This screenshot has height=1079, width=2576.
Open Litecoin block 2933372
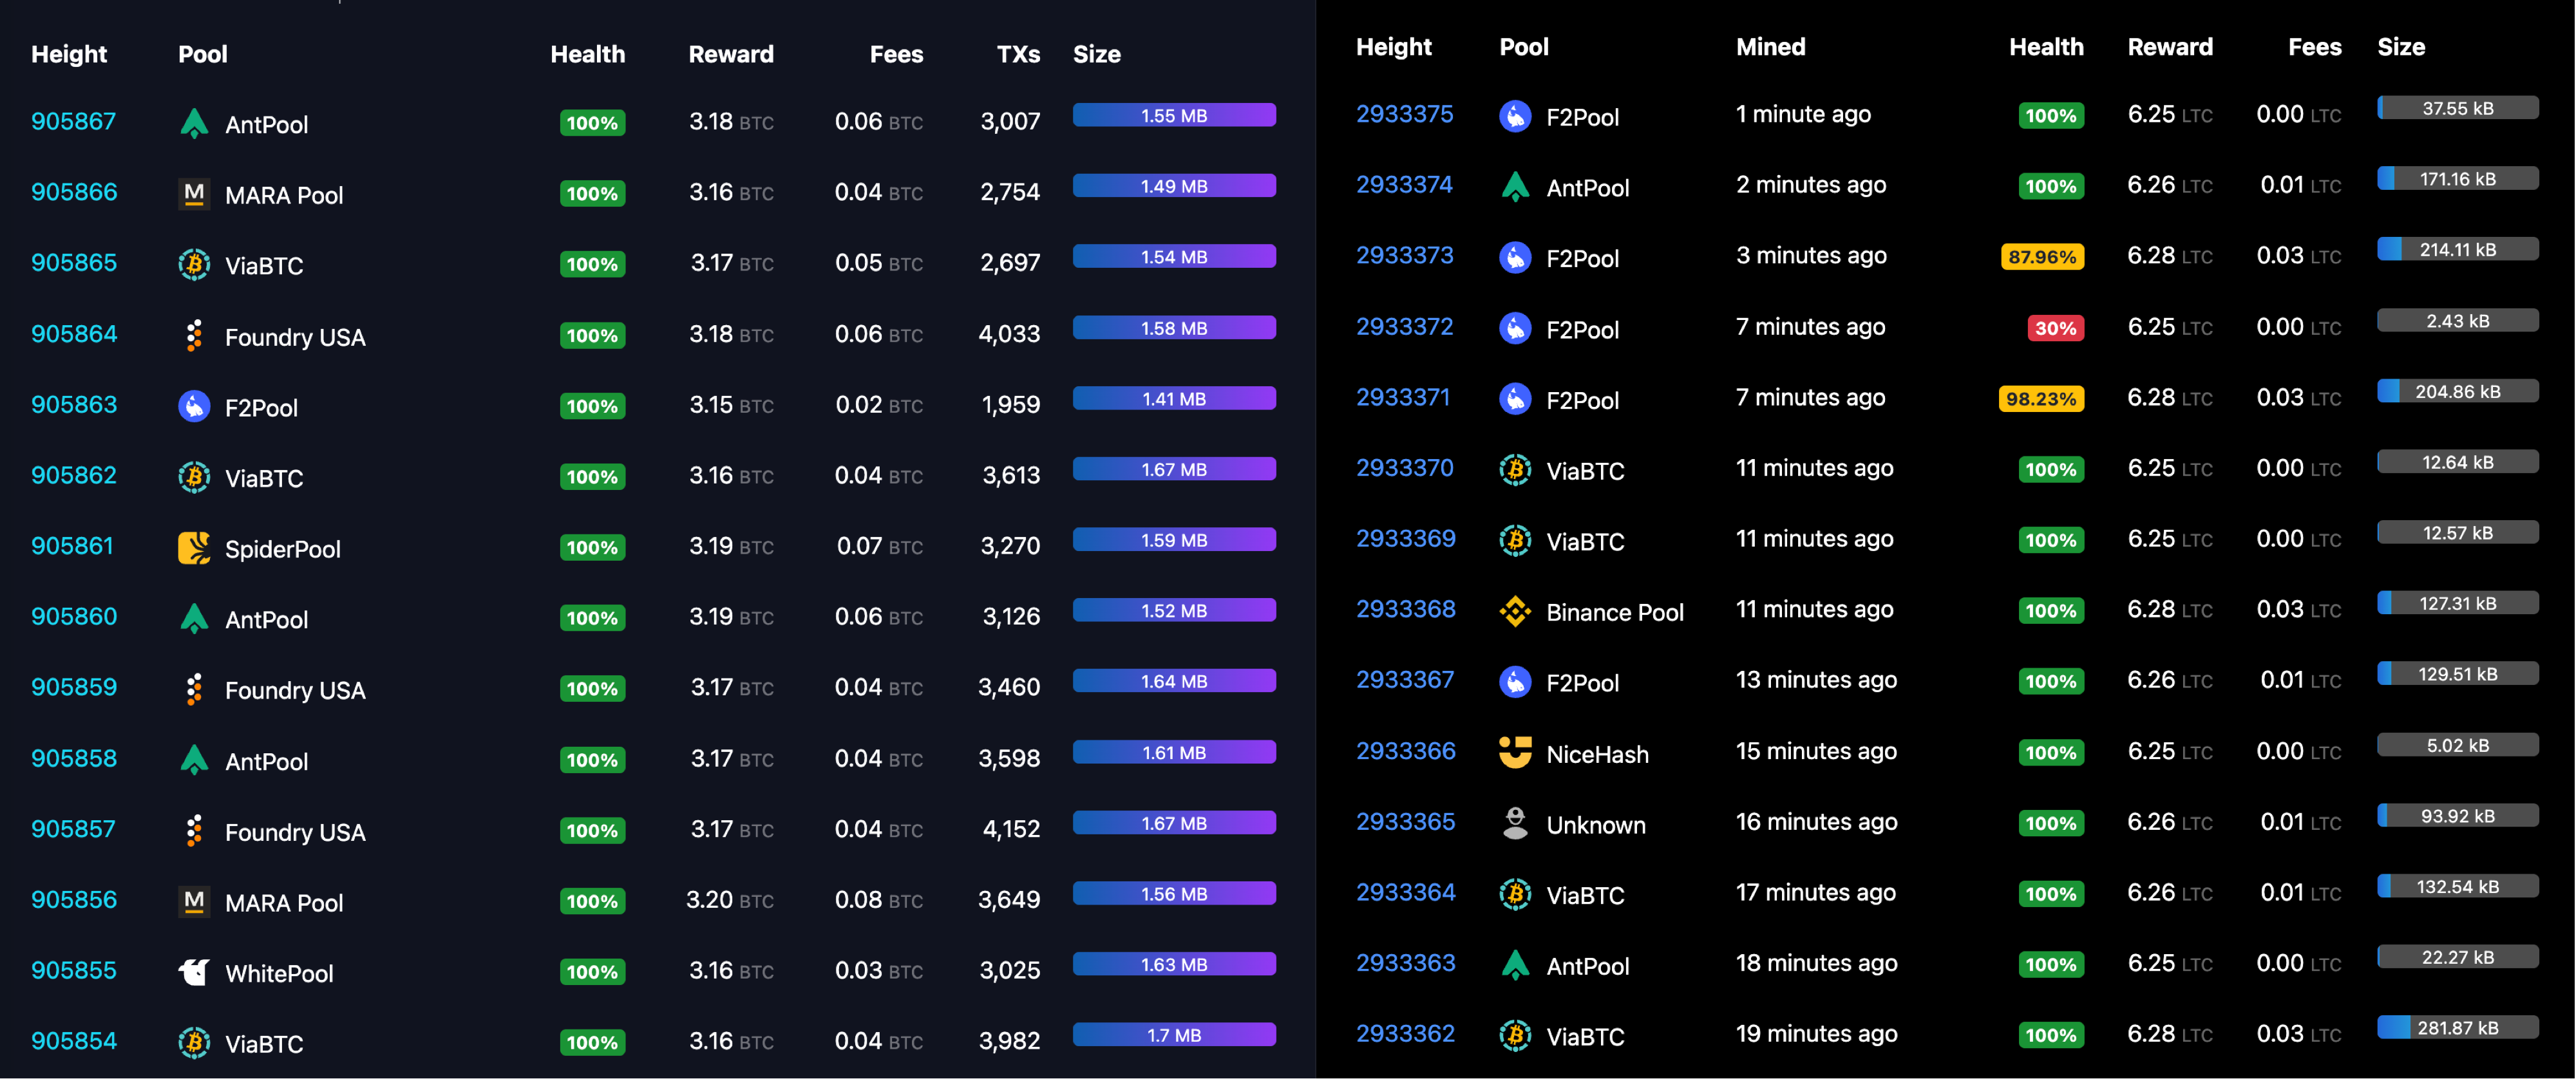[x=1404, y=327]
